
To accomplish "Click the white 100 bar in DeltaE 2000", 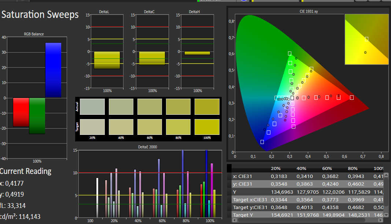I will (97, 197).
